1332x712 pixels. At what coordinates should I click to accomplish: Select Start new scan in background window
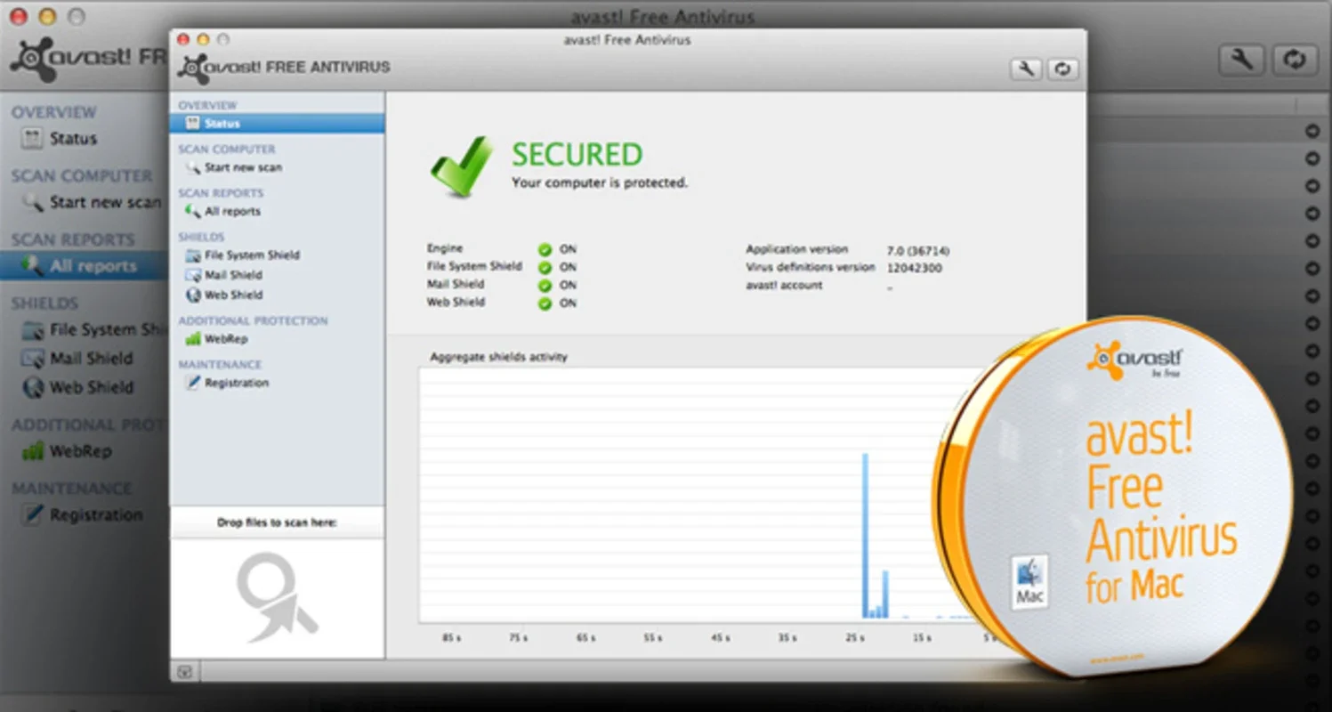(105, 203)
